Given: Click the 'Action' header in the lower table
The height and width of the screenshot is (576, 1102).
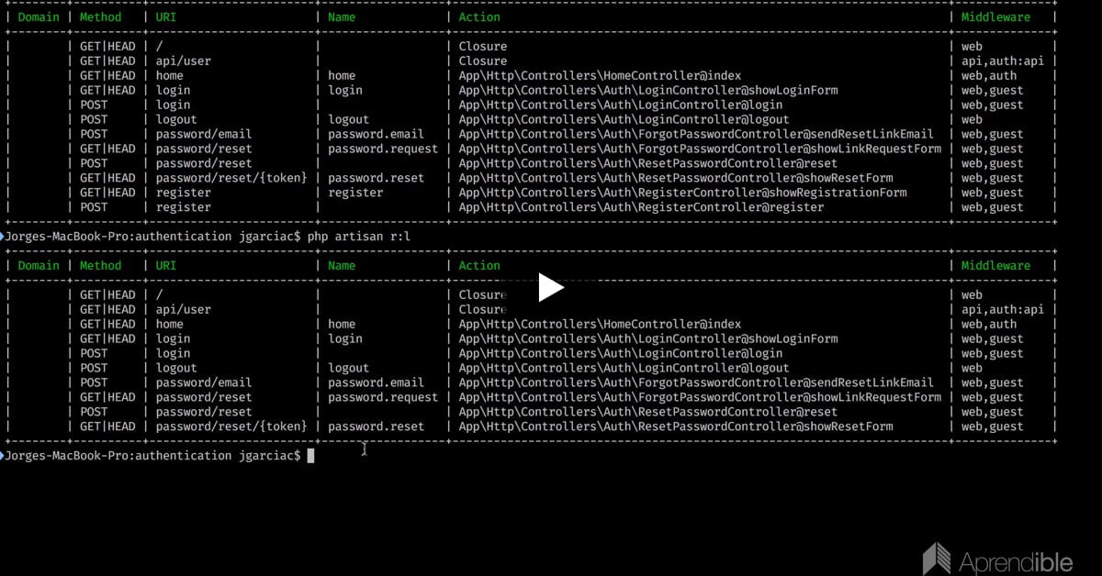Looking at the screenshot, I should [479, 265].
